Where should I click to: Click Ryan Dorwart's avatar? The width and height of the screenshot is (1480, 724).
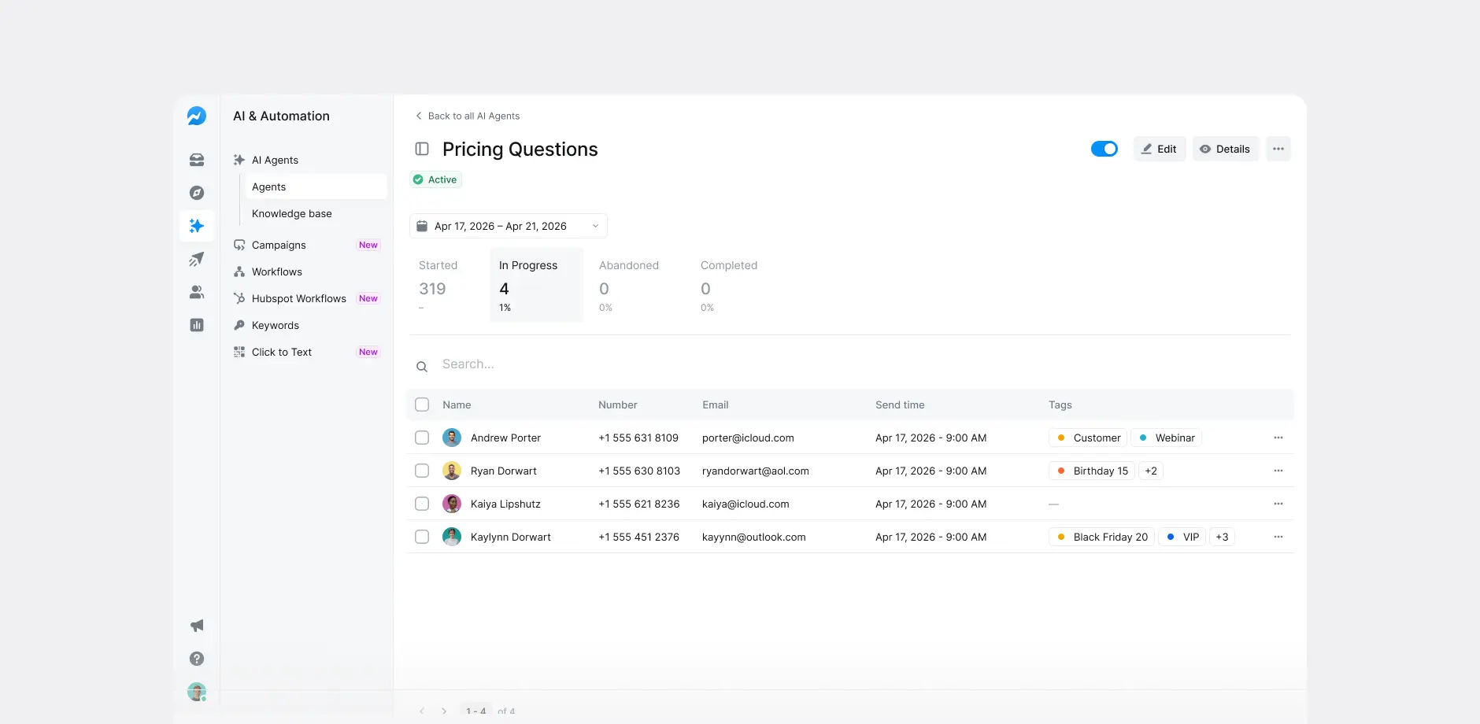452,471
